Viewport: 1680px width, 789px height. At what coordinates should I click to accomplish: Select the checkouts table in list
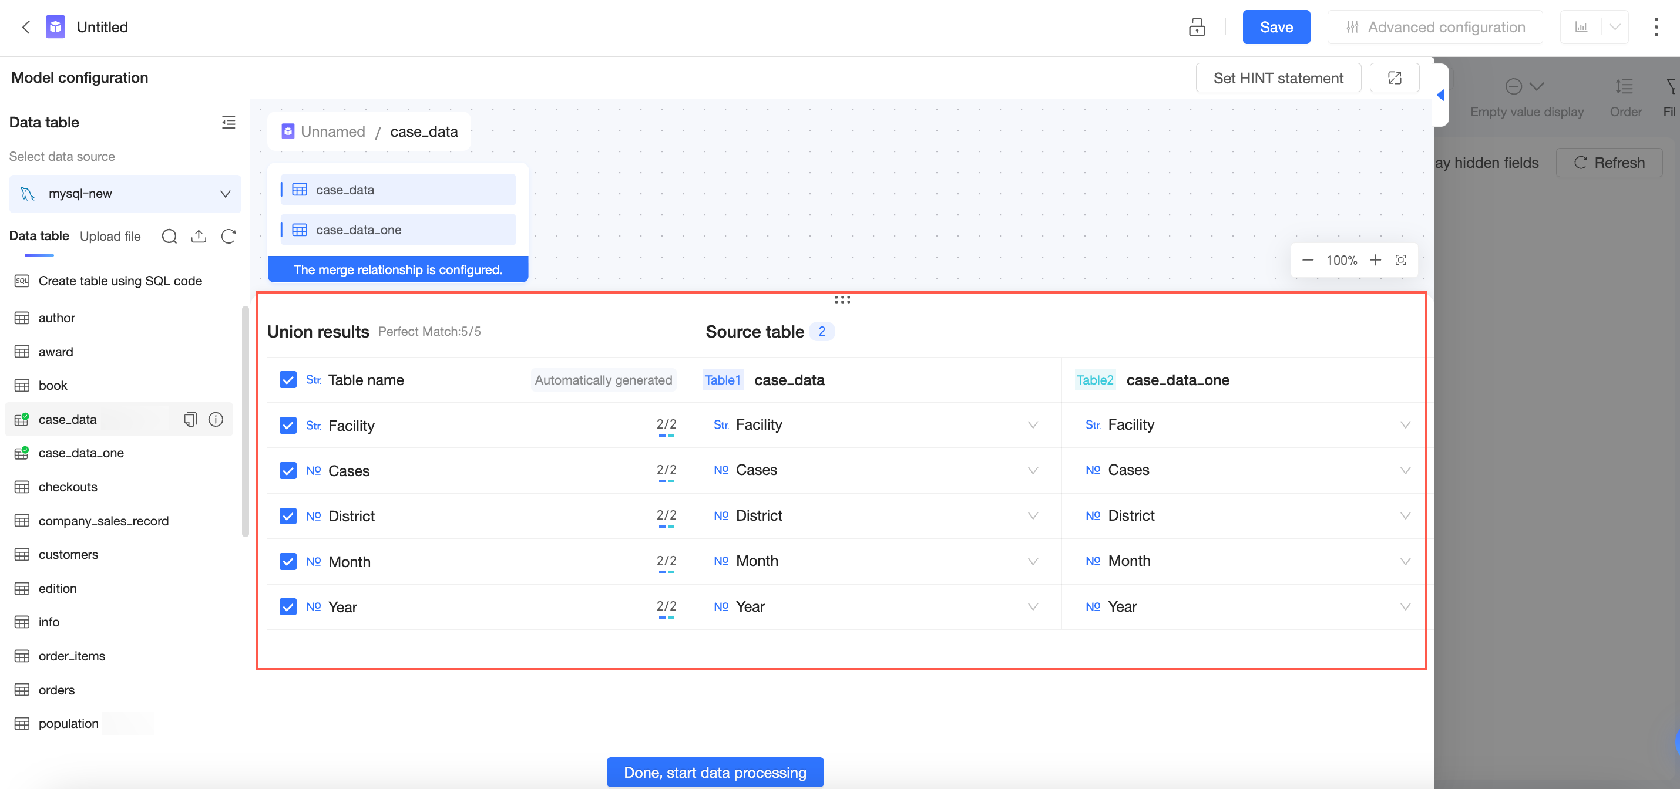(x=119, y=487)
